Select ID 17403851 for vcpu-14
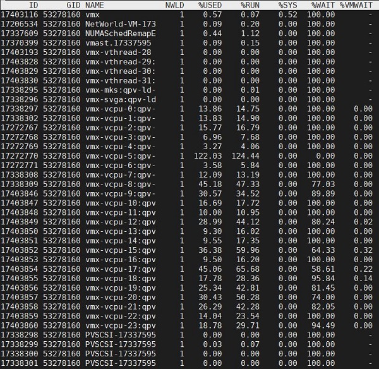The image size is (379, 369). 20,241
